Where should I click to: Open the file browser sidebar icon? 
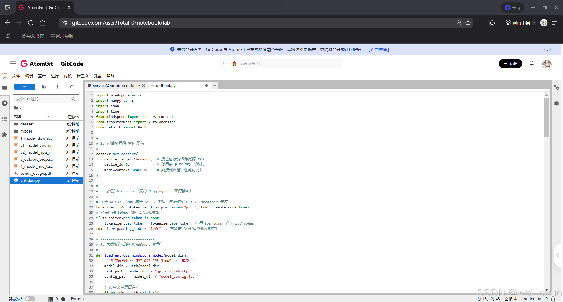pyautogui.click(x=5, y=88)
